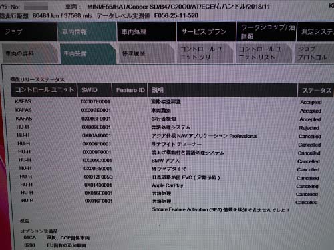Select the SWID 0X009E0001 cell
This screenshot has width=334, height=250.
[x=96, y=127]
